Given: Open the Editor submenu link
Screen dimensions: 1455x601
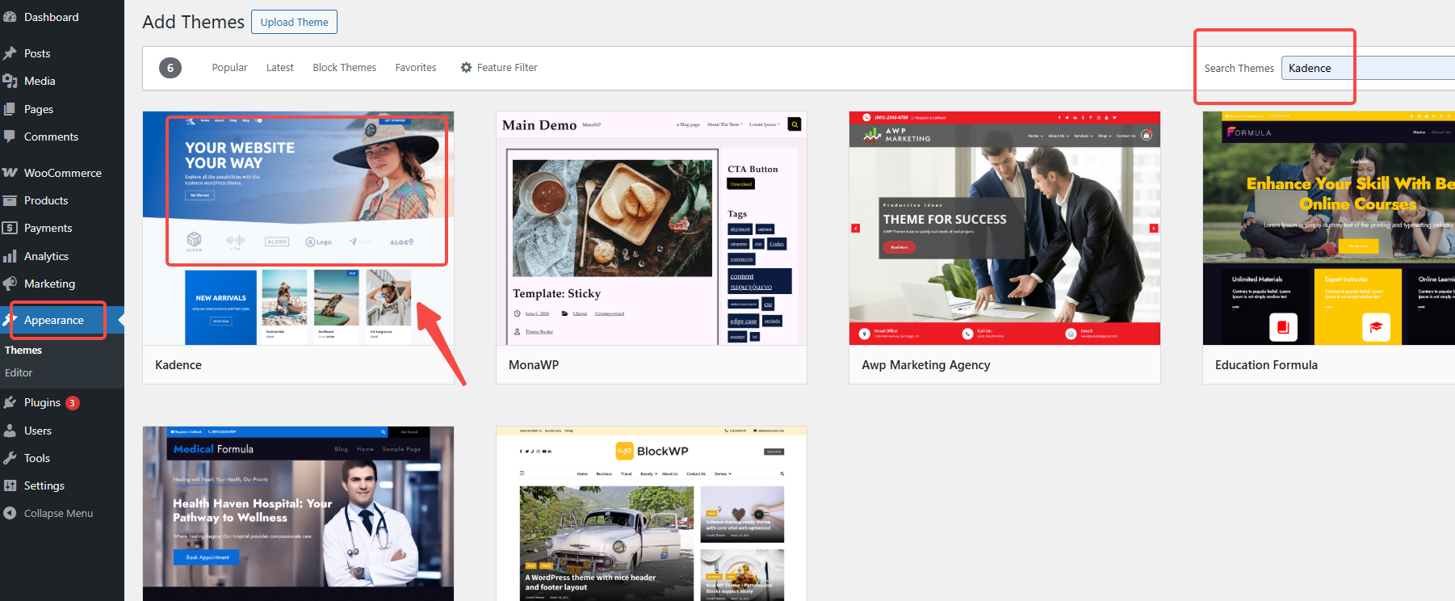Looking at the screenshot, I should point(19,373).
